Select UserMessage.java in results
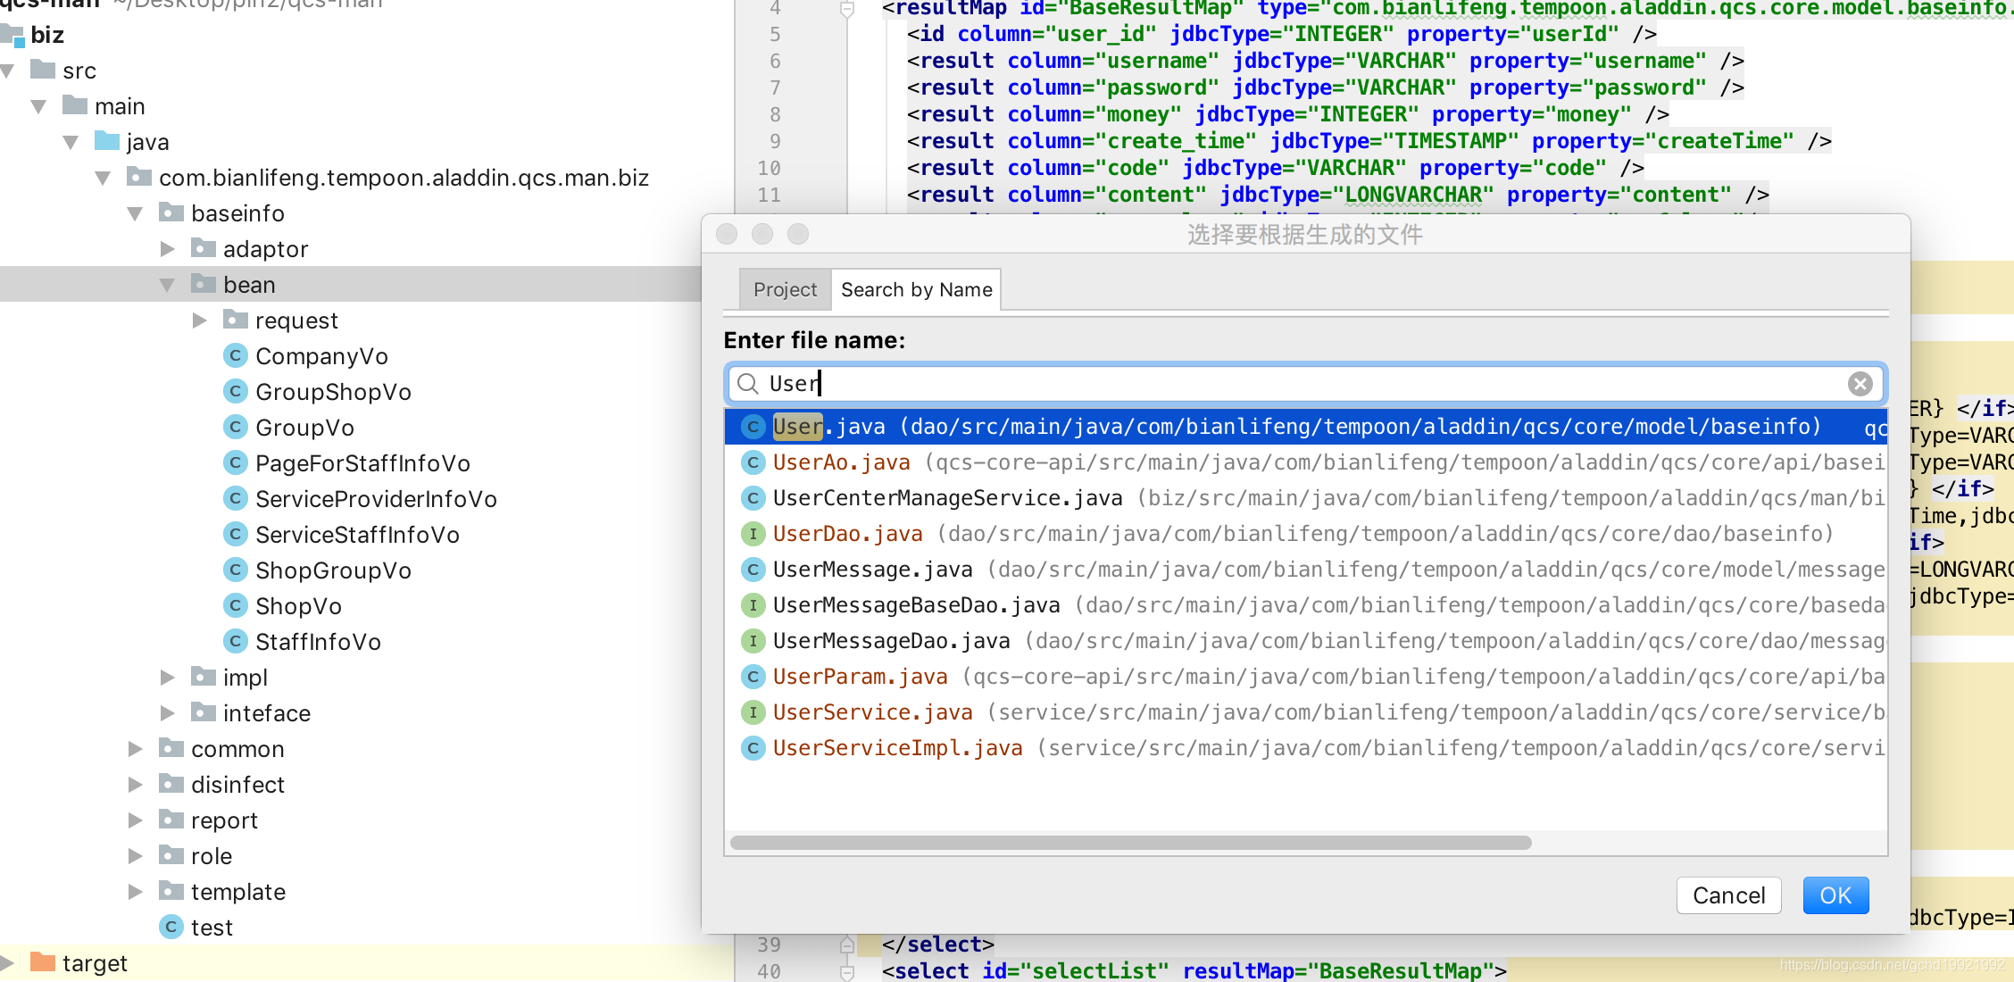 point(1305,570)
